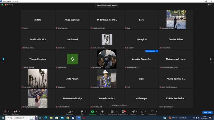The height and width of the screenshot is (120, 214).
Task: Select Miqdad's video thumbnail
Action: pos(176,20)
